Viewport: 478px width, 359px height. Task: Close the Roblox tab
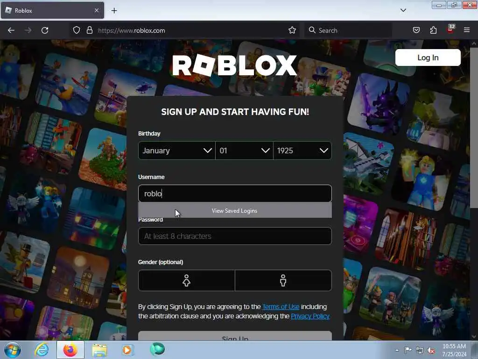[96, 10]
